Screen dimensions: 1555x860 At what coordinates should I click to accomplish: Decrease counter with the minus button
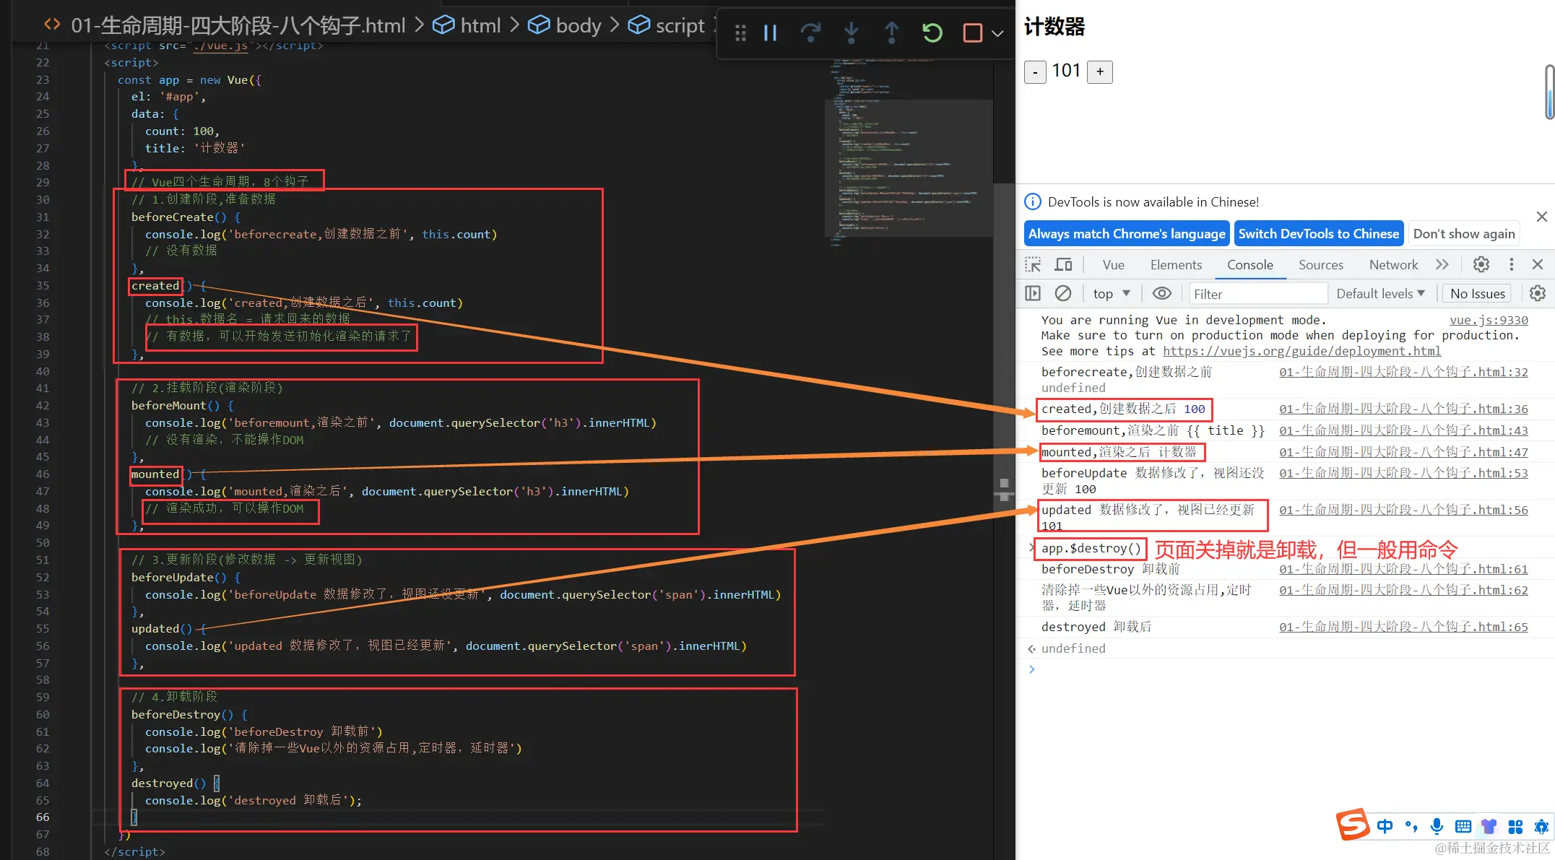click(1035, 72)
